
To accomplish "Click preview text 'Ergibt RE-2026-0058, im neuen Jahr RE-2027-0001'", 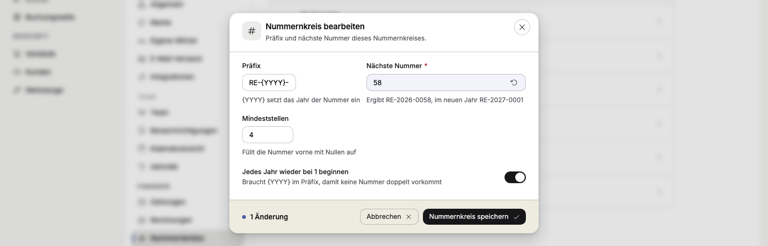I will (445, 100).
